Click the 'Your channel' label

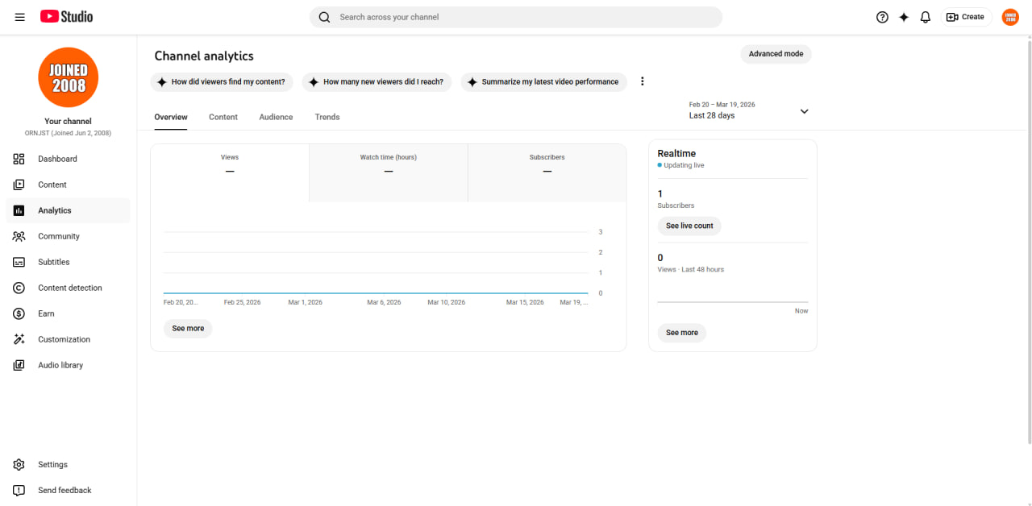[69, 122]
